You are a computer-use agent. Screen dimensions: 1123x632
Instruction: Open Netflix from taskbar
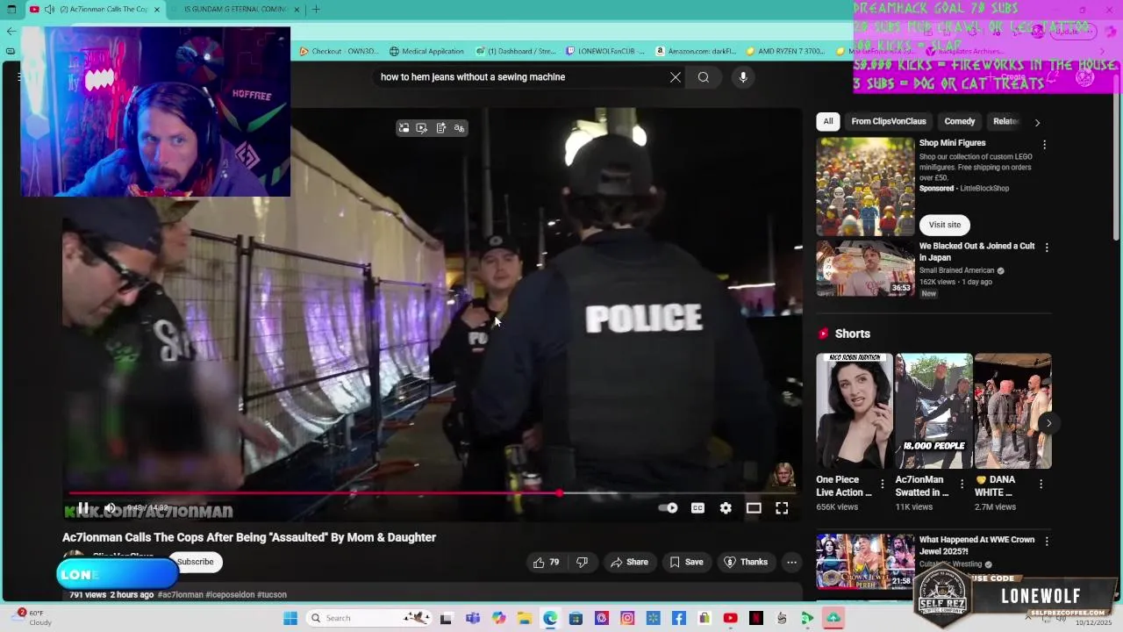pyautogui.click(x=756, y=618)
